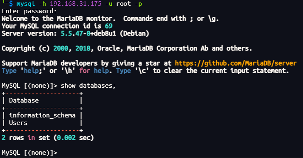Click the dollar sign shell prompt

[x=11, y=4]
